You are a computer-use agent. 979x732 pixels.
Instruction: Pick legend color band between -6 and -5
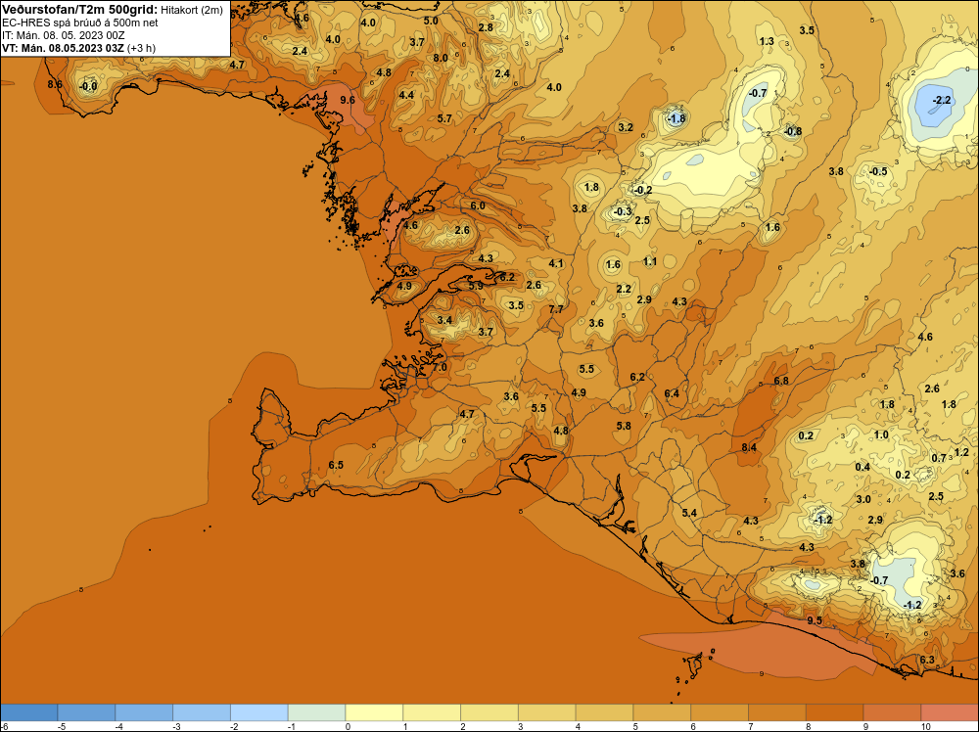pos(28,712)
